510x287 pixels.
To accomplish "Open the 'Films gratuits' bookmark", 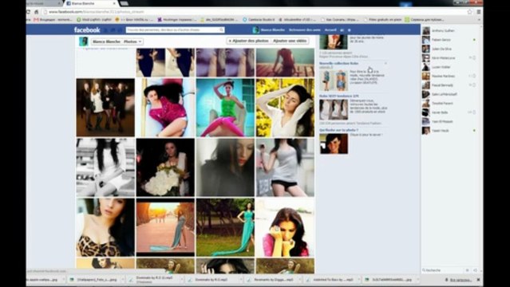I will [383, 20].
